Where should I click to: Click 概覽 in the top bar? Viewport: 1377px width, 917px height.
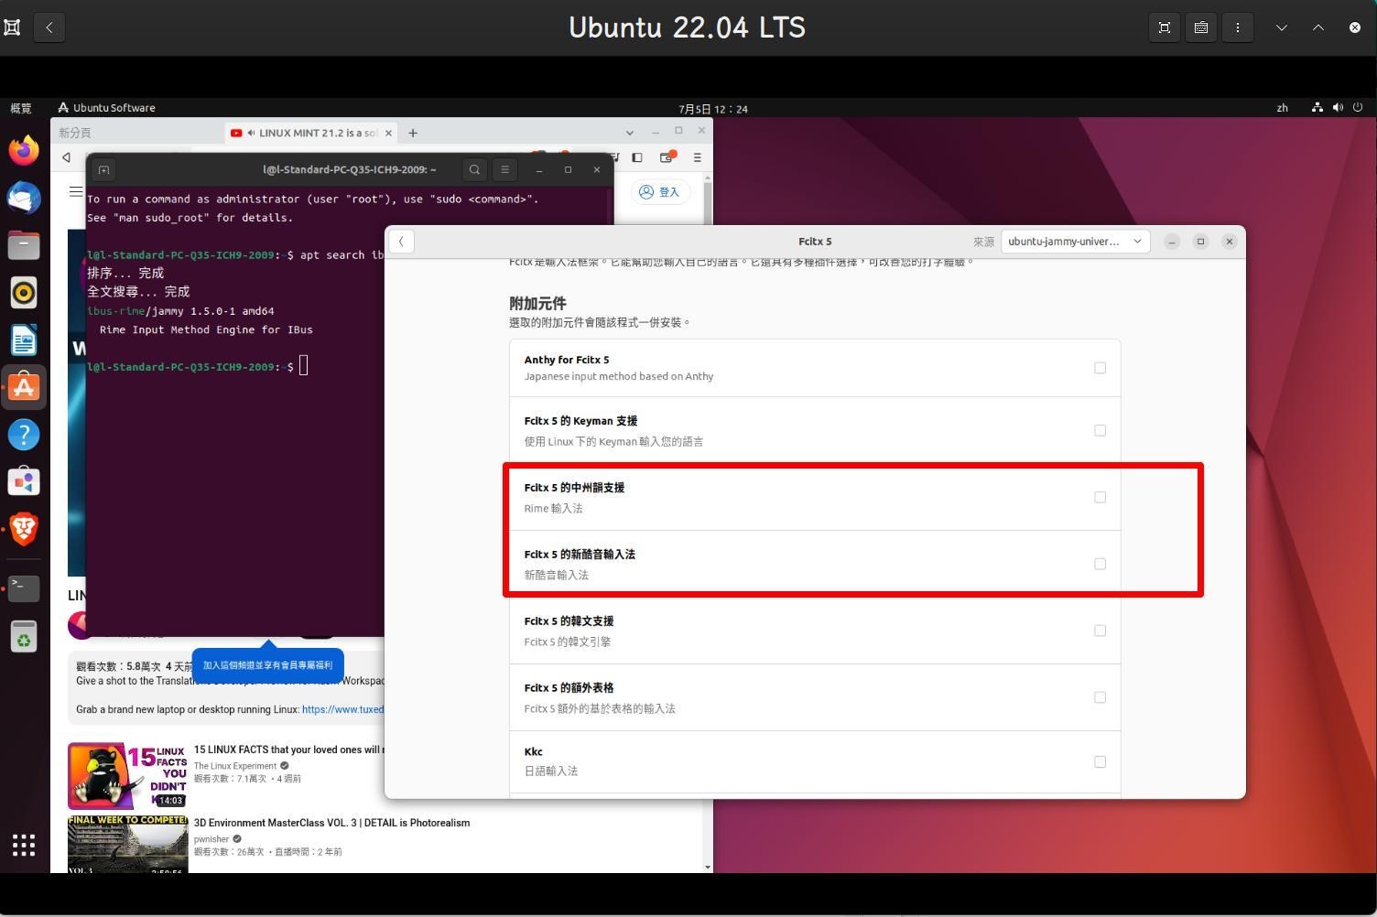coord(21,108)
